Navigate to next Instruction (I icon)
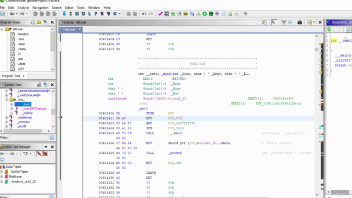The height and width of the screenshot is (198, 352). (x=70, y=14)
